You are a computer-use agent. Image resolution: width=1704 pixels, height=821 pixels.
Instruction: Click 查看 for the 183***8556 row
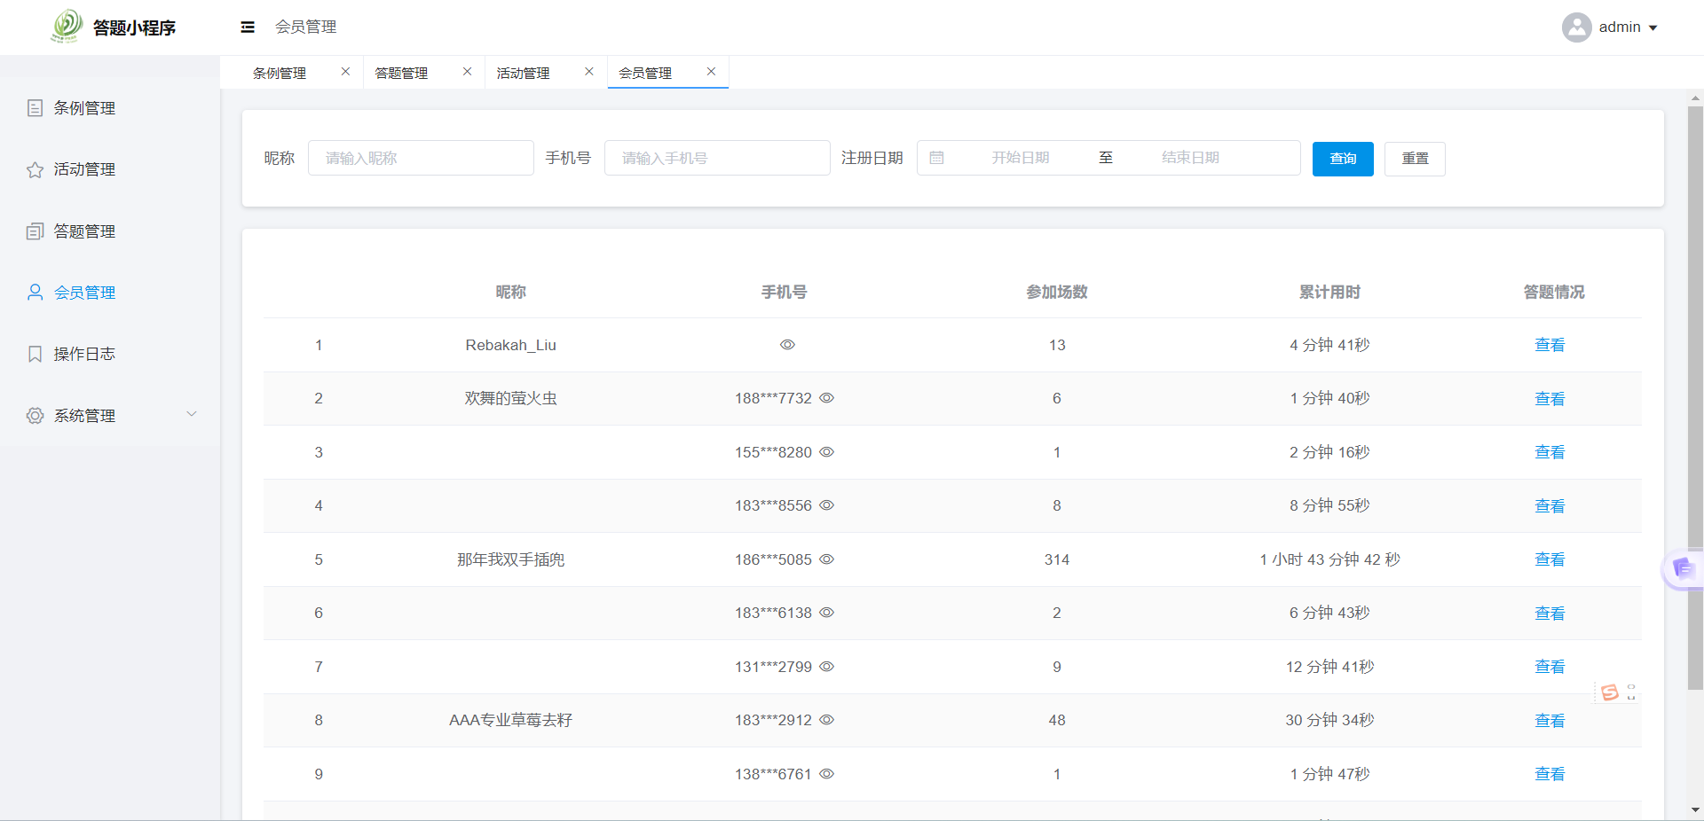pos(1550,506)
